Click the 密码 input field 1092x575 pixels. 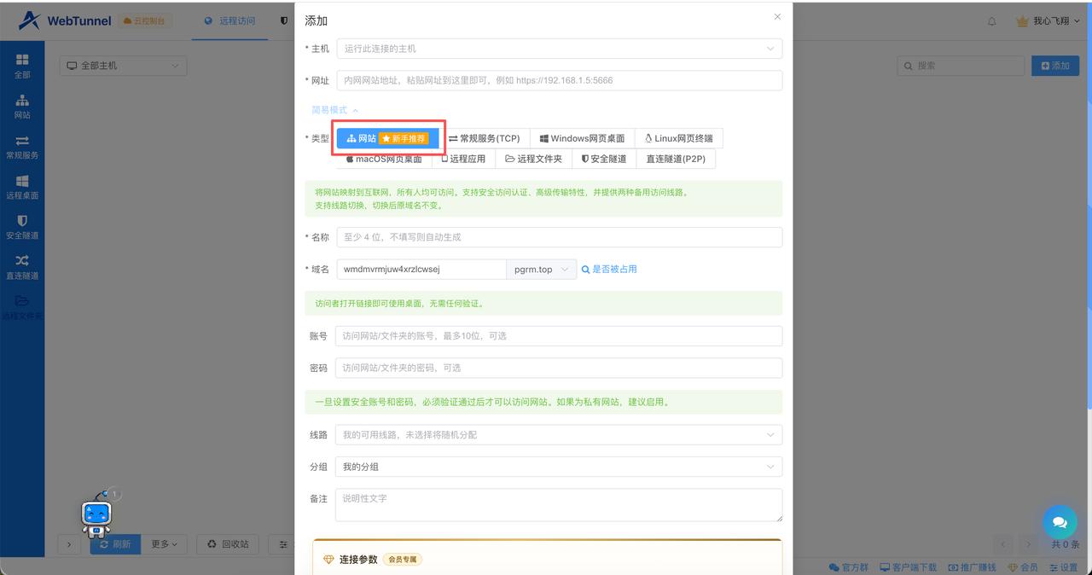pos(559,368)
